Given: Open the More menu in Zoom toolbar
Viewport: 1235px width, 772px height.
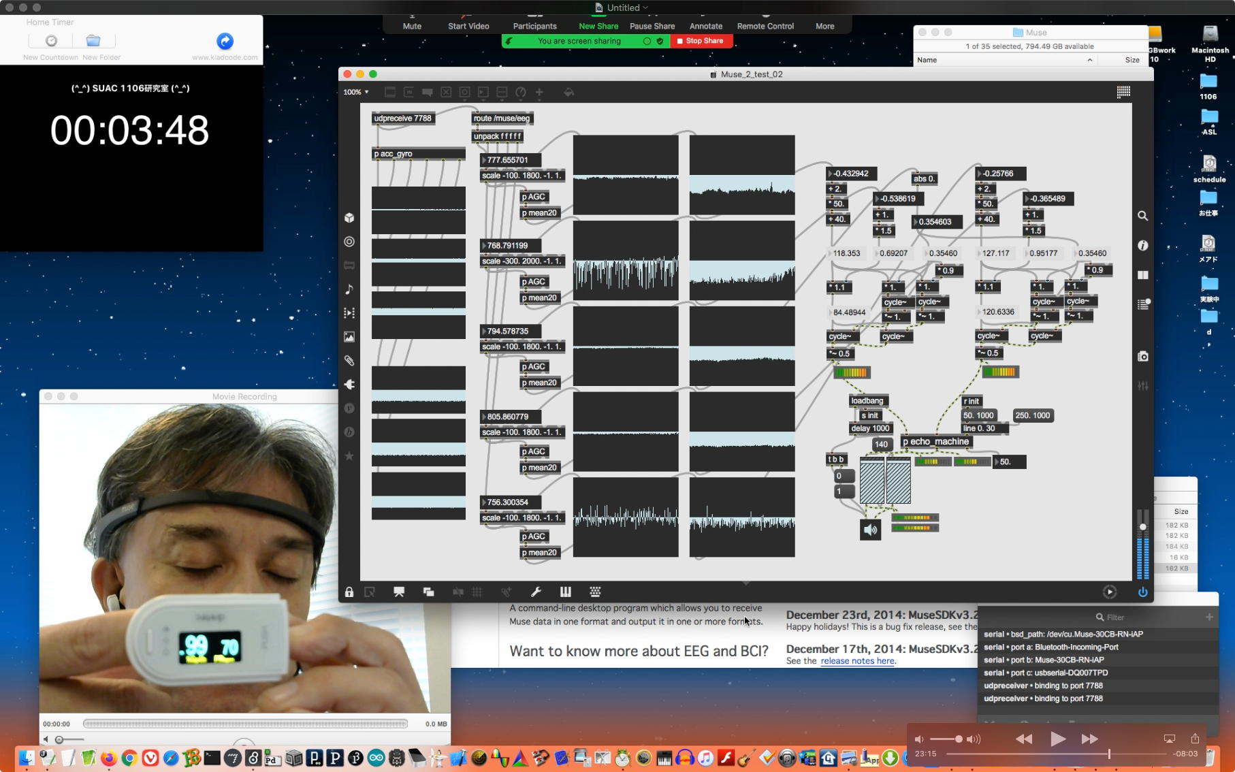Looking at the screenshot, I should (x=824, y=26).
